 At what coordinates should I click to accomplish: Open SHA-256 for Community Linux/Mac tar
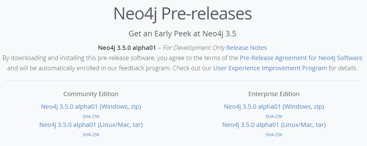click(x=91, y=135)
